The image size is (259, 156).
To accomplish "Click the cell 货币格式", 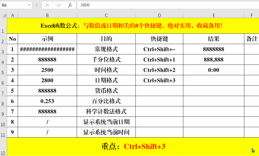I will 106,91.
